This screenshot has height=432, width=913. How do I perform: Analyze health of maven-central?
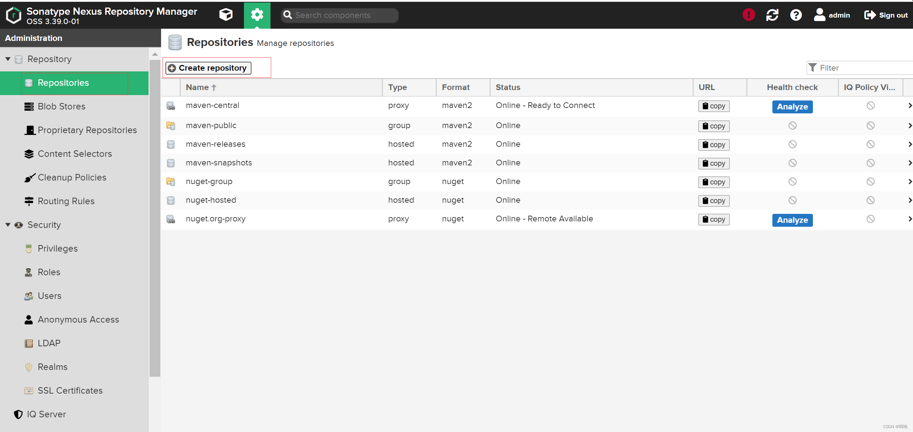pos(792,107)
